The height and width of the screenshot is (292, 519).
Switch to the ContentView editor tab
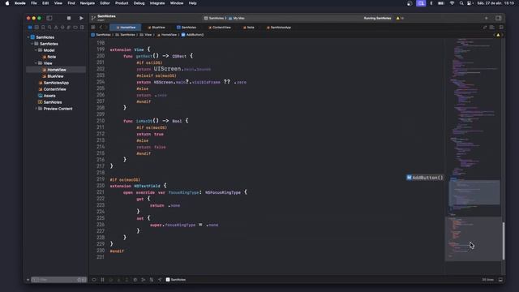click(220, 28)
